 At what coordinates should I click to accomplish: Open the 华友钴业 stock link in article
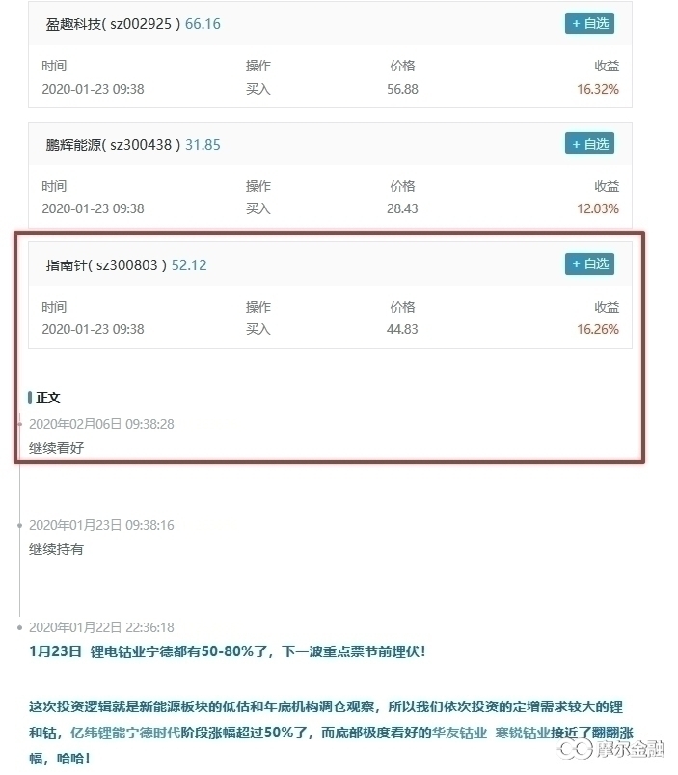[x=459, y=733]
